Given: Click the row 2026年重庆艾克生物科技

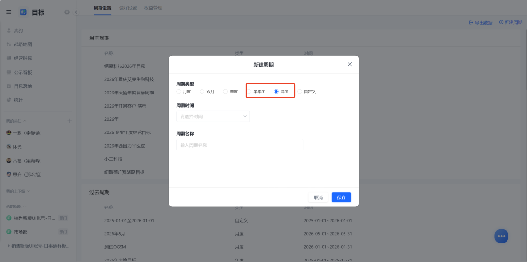Looking at the screenshot, I should (129, 79).
